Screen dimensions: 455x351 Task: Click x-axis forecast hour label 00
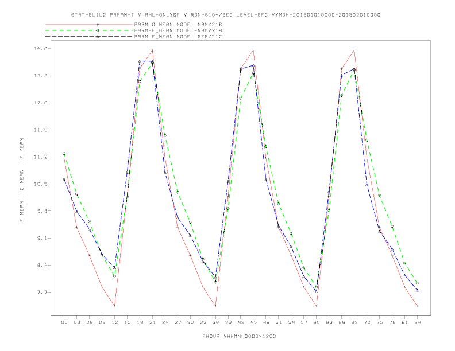point(64,322)
